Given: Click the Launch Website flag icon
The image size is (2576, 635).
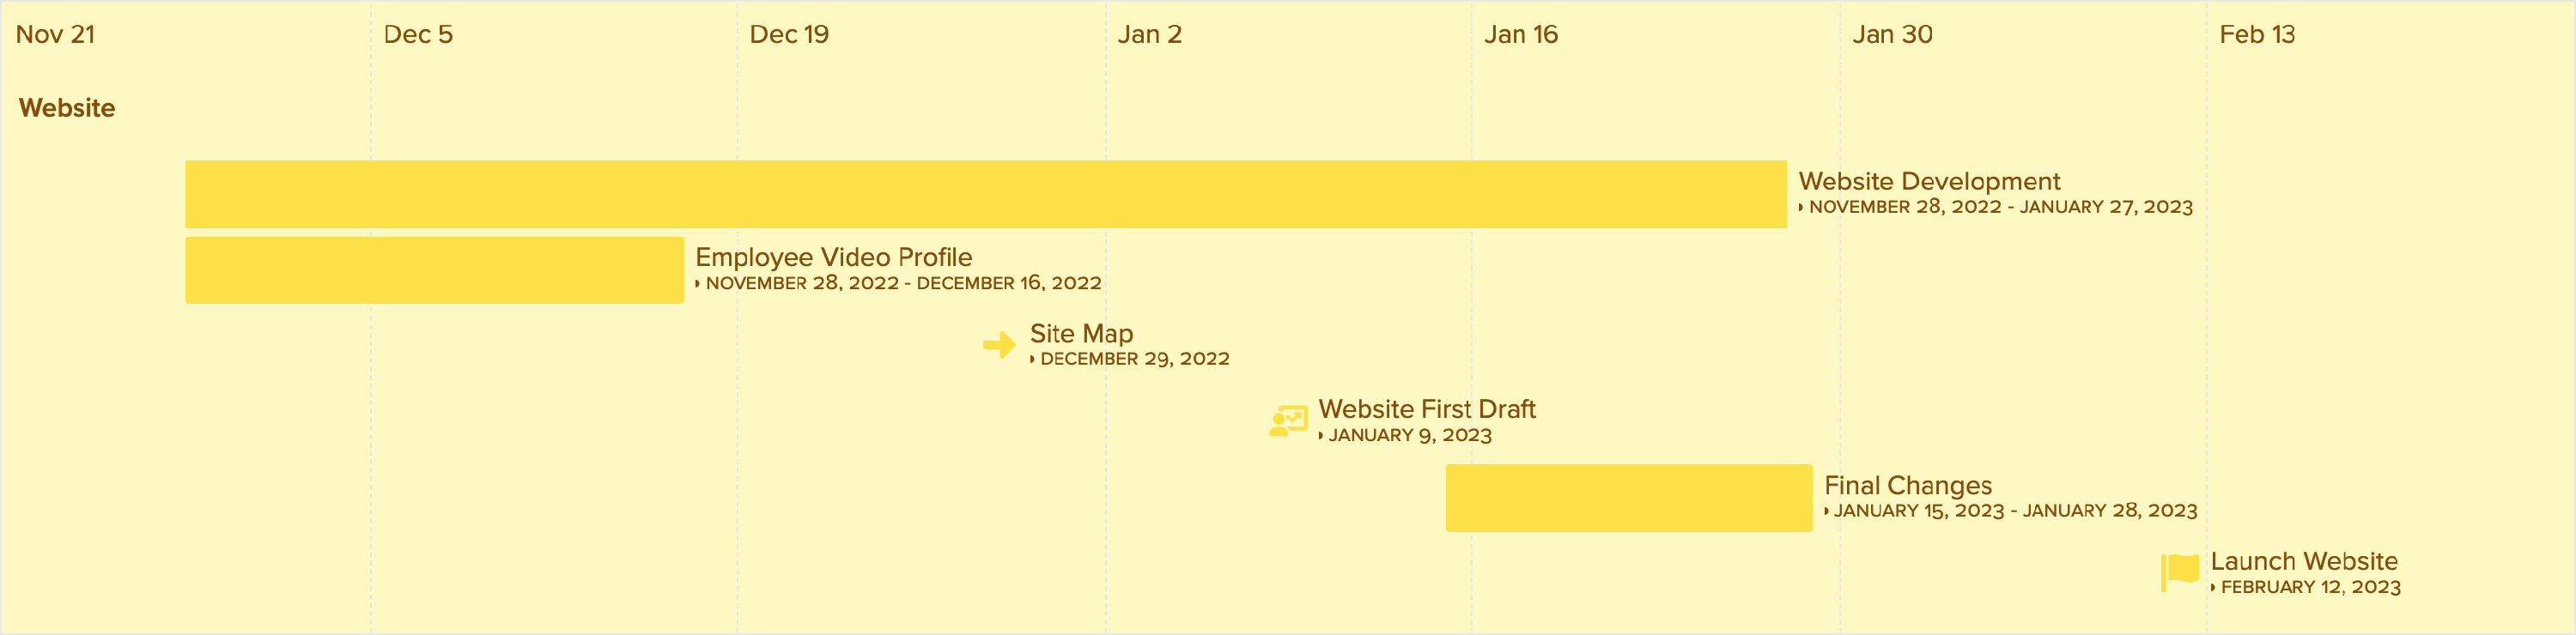Looking at the screenshot, I should [2180, 573].
